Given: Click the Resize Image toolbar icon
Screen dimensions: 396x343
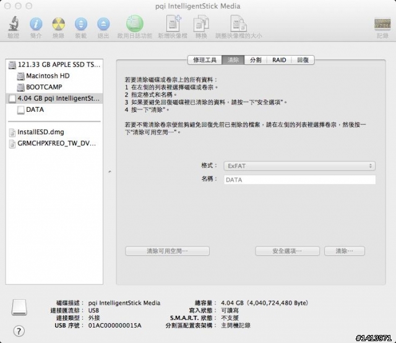Looking at the screenshot, I should point(238,23).
